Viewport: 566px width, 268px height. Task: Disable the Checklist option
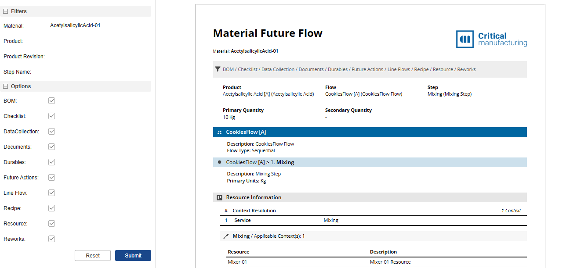coord(51,116)
